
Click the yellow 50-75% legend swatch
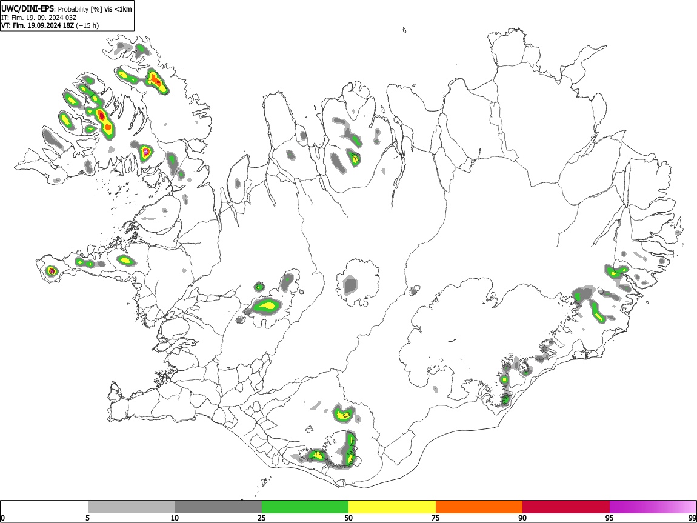[x=392, y=507]
